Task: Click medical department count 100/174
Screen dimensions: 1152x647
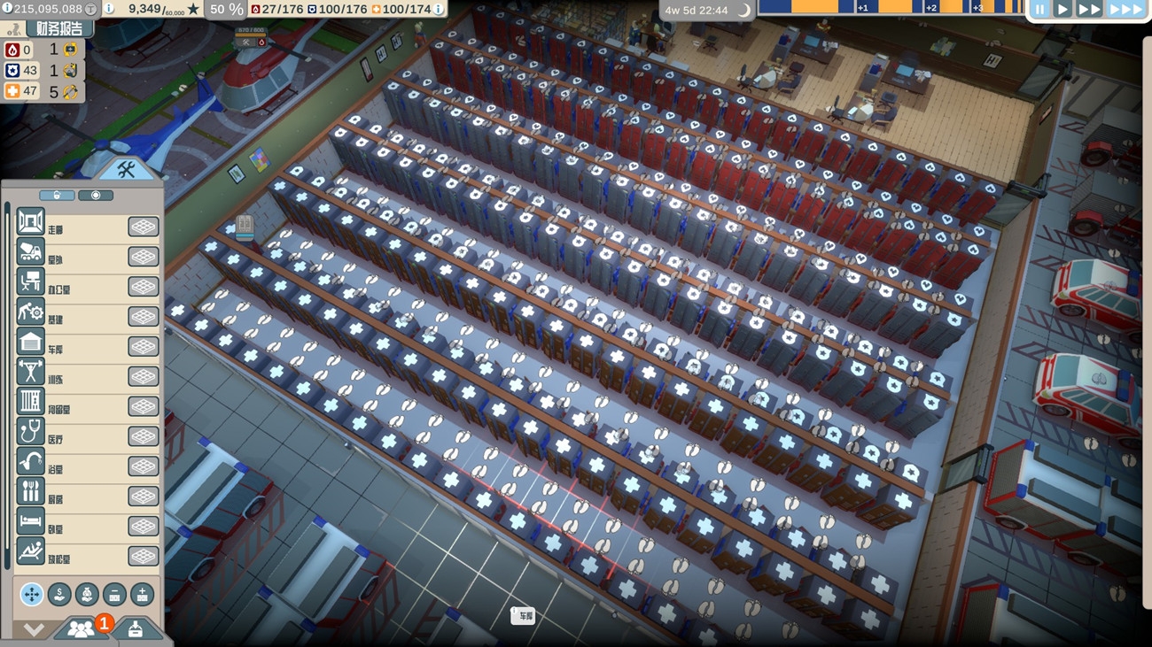Action: point(401,10)
